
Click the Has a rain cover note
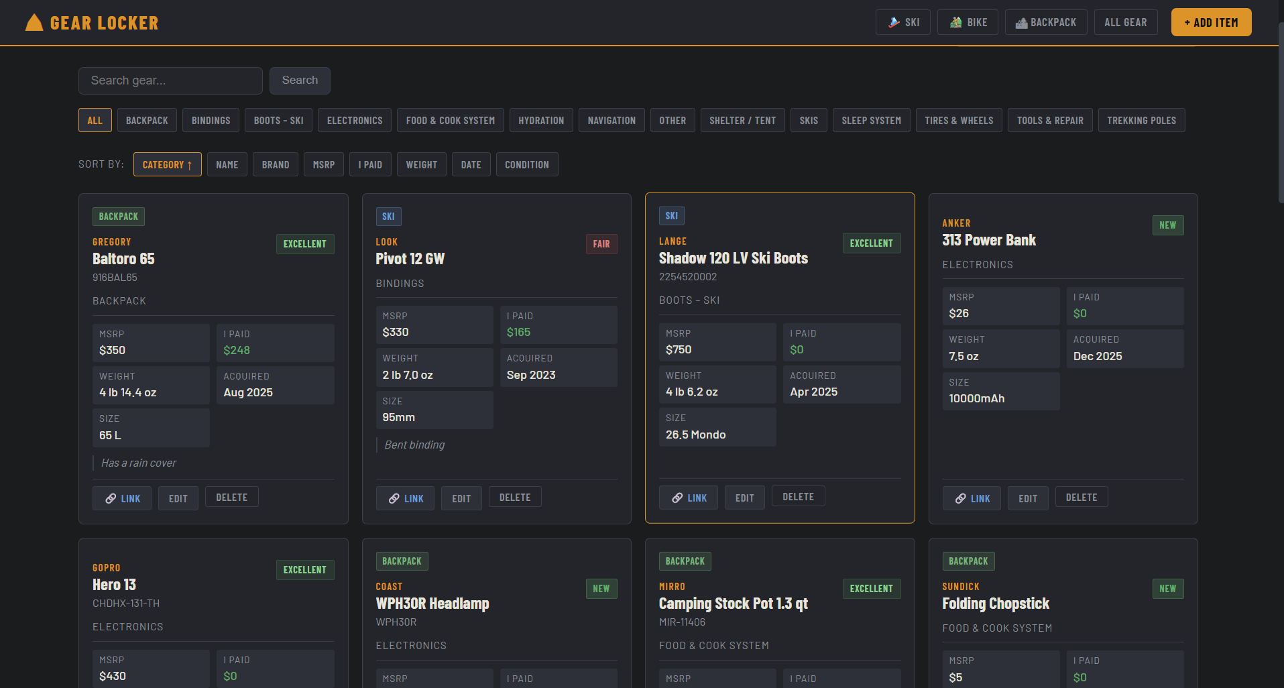point(139,463)
